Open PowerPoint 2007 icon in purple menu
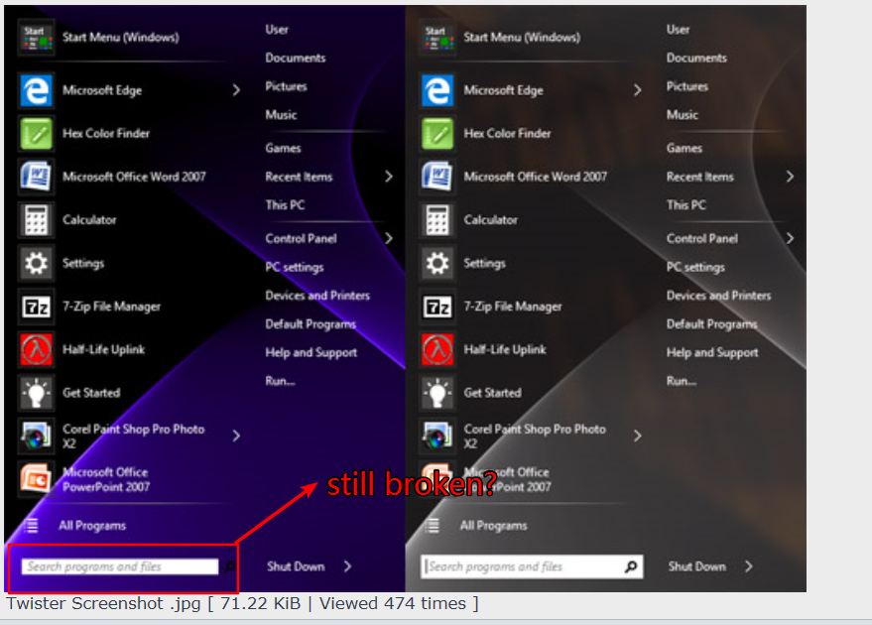Viewport: 872px width, 625px height. (36, 479)
